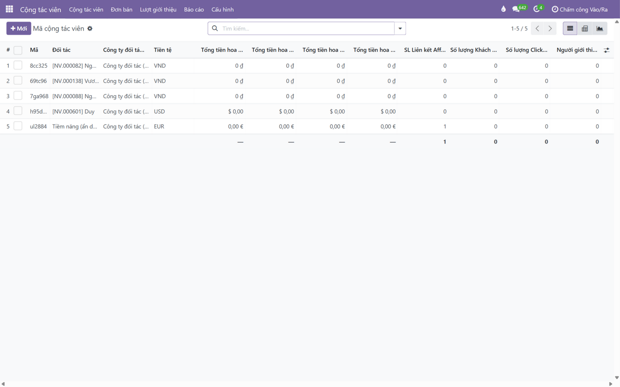Go to the next page of records

pos(550,28)
